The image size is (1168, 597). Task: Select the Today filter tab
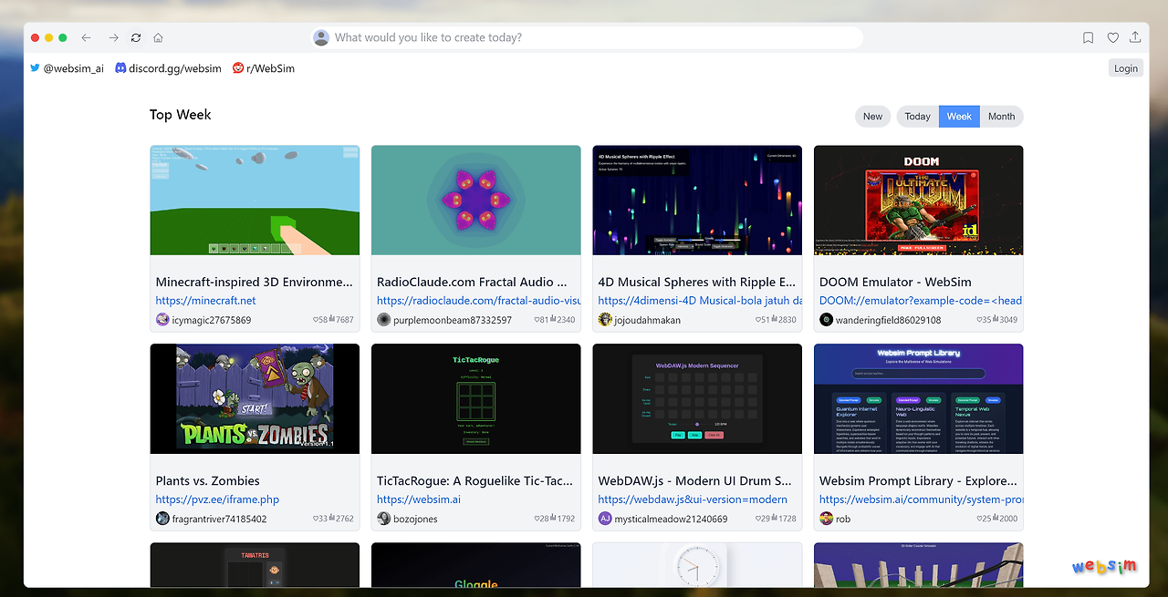917,116
